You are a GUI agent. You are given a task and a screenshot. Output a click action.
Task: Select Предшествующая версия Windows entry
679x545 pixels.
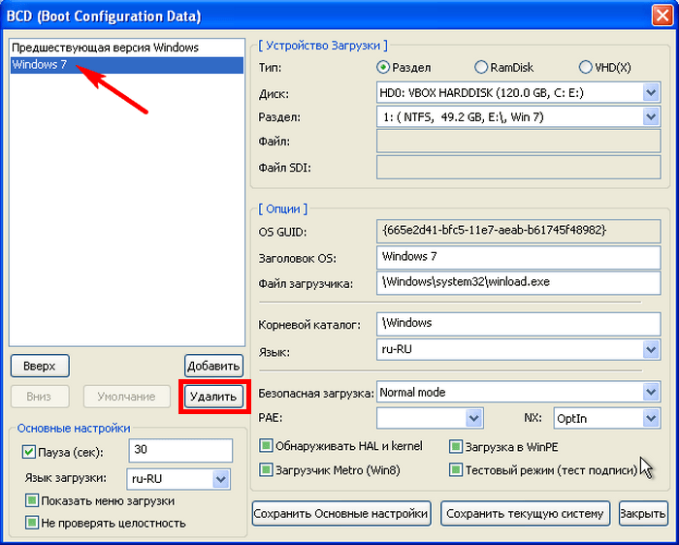(x=127, y=48)
